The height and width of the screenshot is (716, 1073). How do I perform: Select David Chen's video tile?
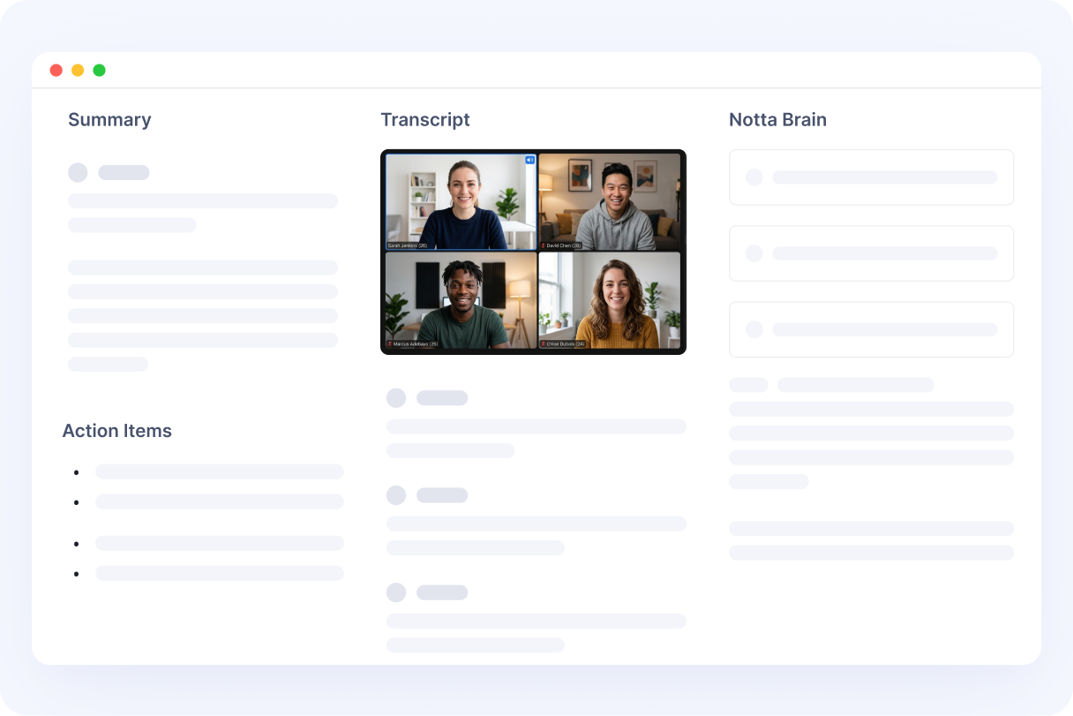point(610,202)
